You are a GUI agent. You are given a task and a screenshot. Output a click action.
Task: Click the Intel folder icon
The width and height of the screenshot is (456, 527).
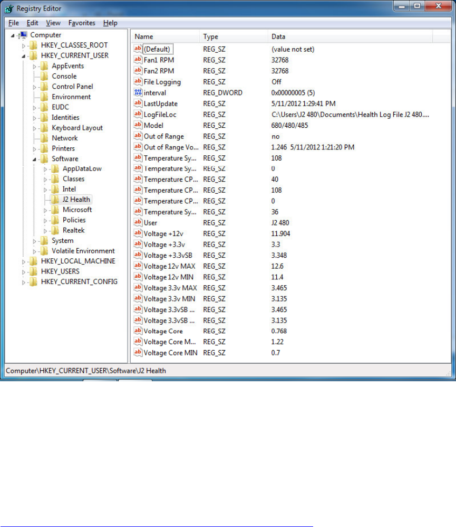55,189
